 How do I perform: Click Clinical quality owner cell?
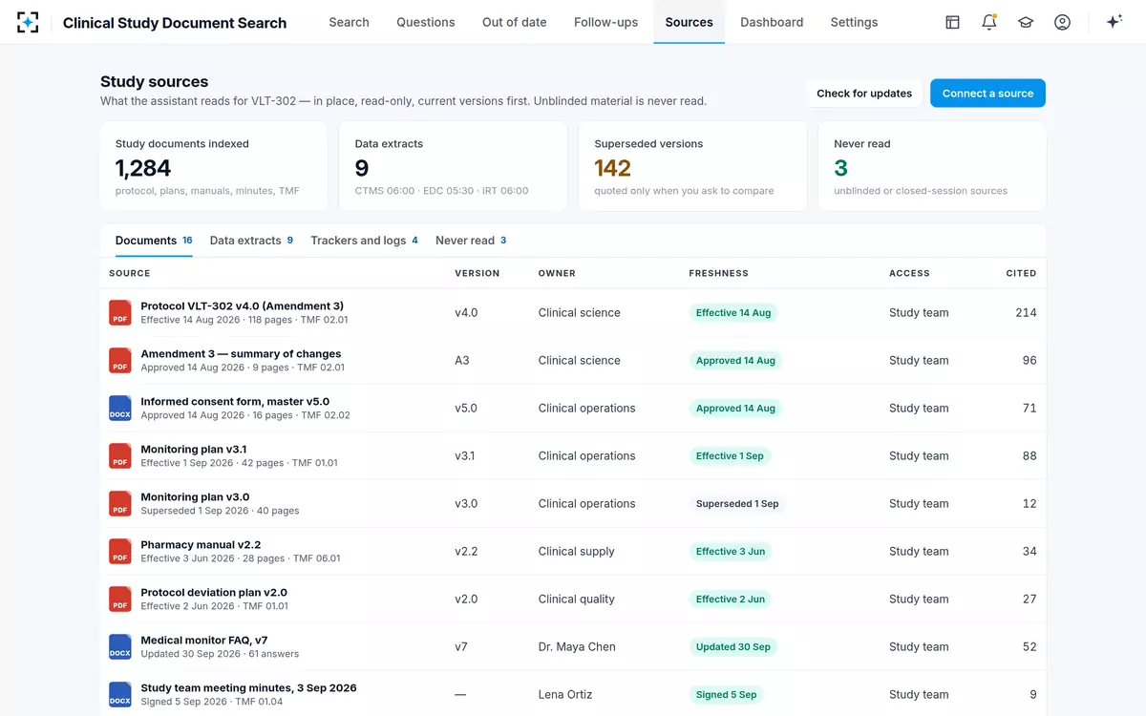577,600
